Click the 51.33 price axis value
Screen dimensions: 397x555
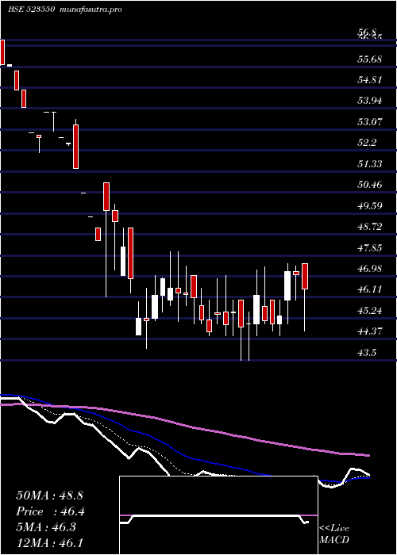point(370,163)
